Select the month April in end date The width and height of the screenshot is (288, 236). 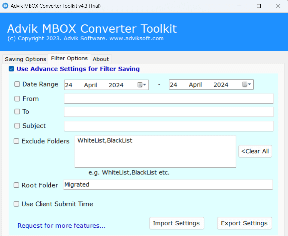195,85
